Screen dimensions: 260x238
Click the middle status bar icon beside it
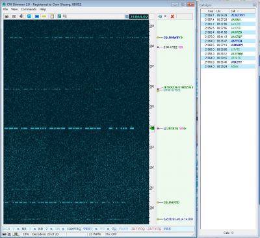(x=10, y=234)
